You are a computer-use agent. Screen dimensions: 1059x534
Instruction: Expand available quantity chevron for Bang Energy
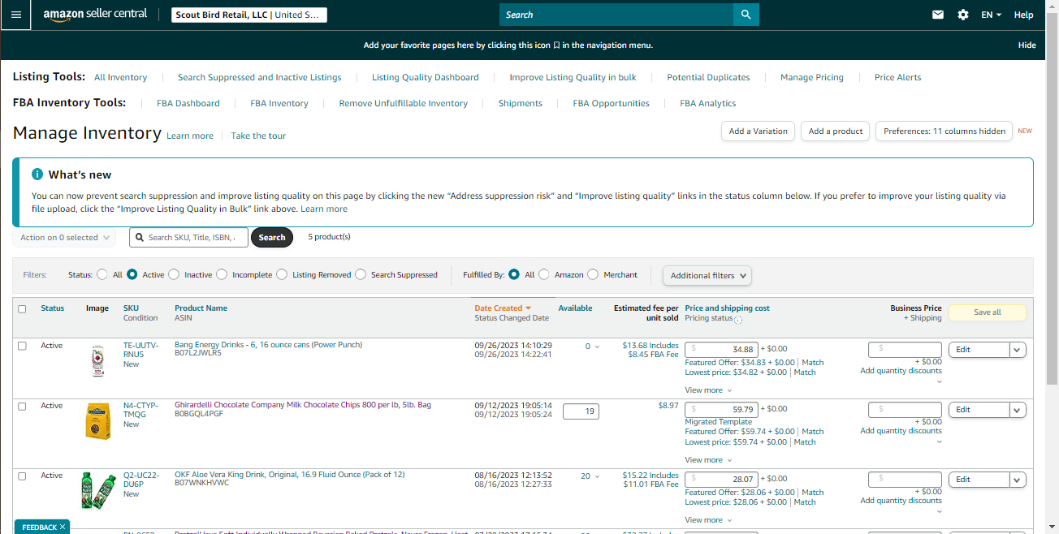coord(598,347)
